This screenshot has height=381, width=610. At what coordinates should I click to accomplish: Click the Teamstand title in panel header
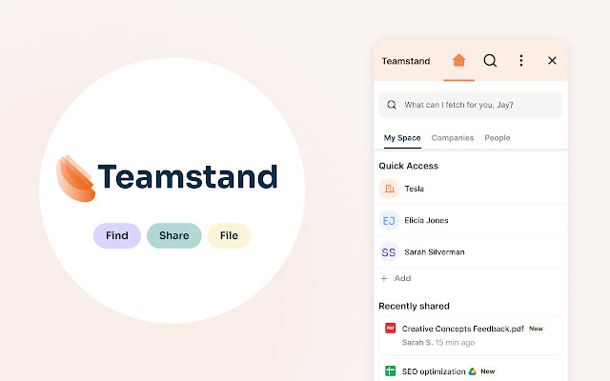406,61
